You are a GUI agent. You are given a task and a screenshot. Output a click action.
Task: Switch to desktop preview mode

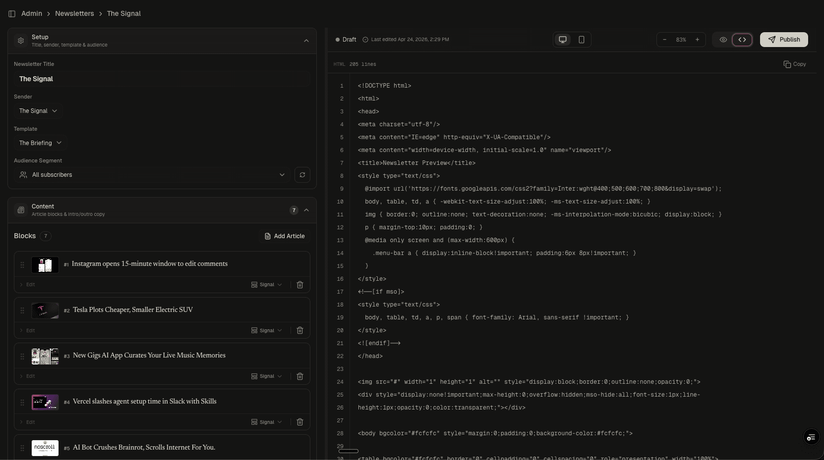pos(563,40)
